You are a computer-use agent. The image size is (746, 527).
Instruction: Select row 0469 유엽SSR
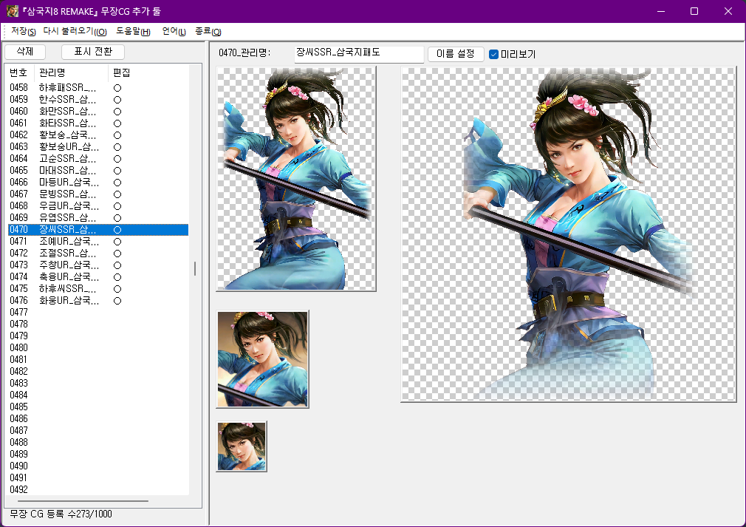click(x=98, y=217)
